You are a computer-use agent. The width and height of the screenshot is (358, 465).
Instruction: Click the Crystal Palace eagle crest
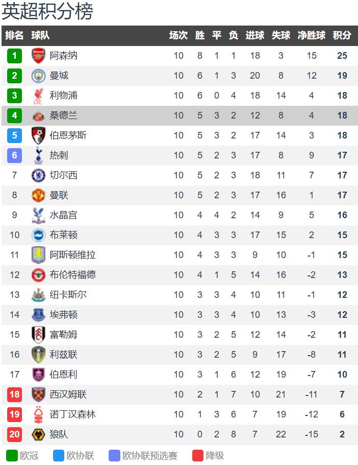coord(38,215)
